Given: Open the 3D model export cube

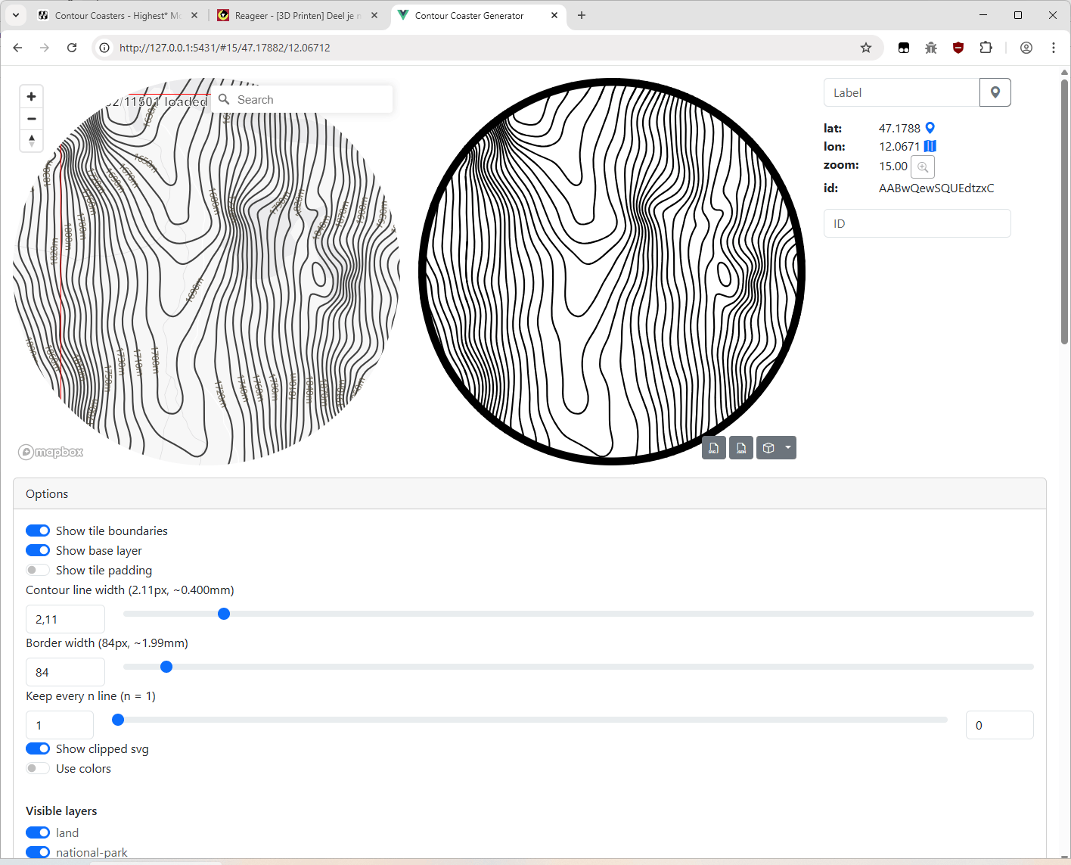Looking at the screenshot, I should (x=768, y=447).
